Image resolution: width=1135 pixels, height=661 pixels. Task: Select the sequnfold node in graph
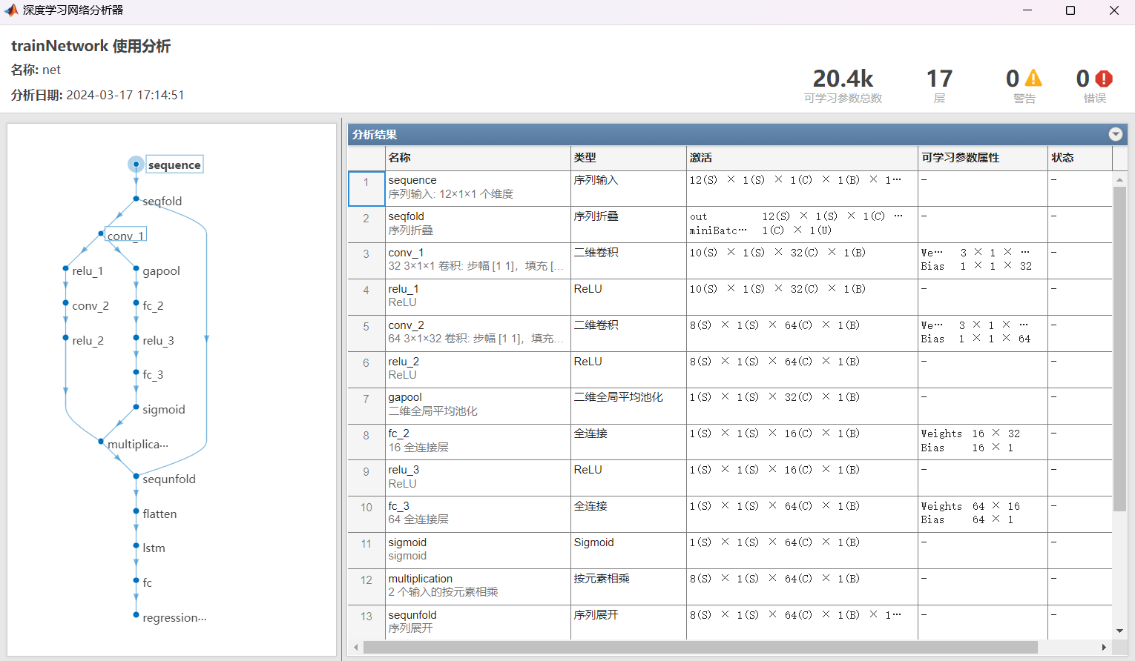tap(168, 479)
